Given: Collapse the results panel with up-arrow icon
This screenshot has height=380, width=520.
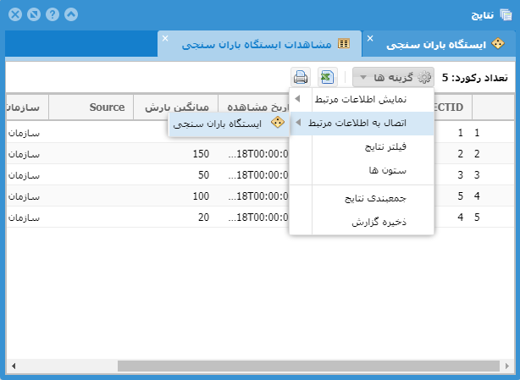Looking at the screenshot, I should tap(71, 14).
